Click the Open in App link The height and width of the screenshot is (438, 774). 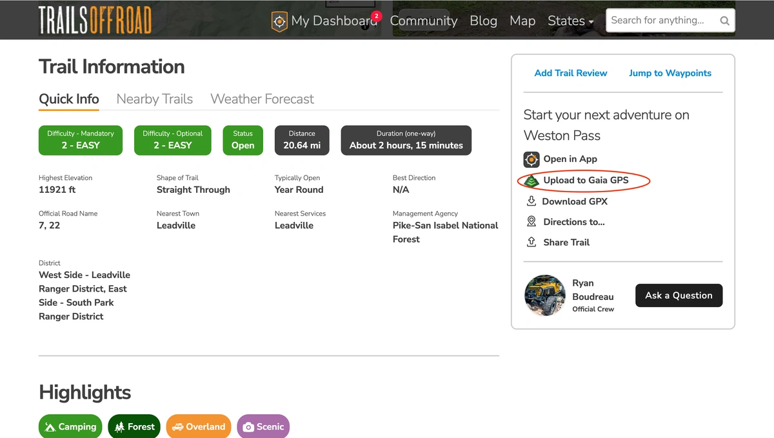click(x=570, y=159)
